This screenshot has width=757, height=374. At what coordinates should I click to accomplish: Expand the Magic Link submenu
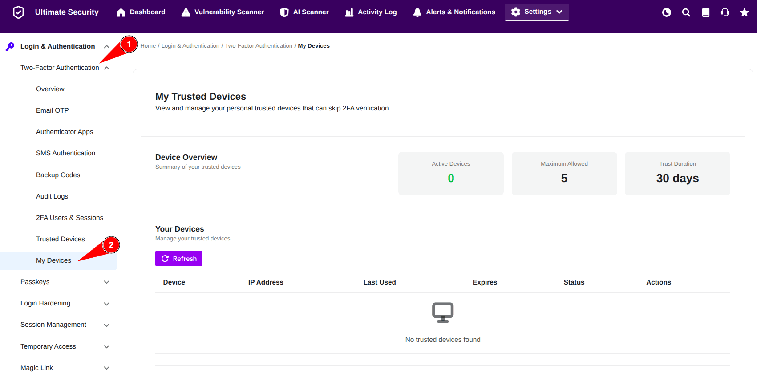(107, 368)
